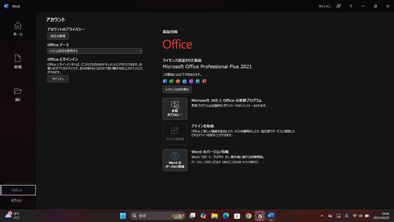
Task: Click サインイン in the title bar
Action: 324,6
